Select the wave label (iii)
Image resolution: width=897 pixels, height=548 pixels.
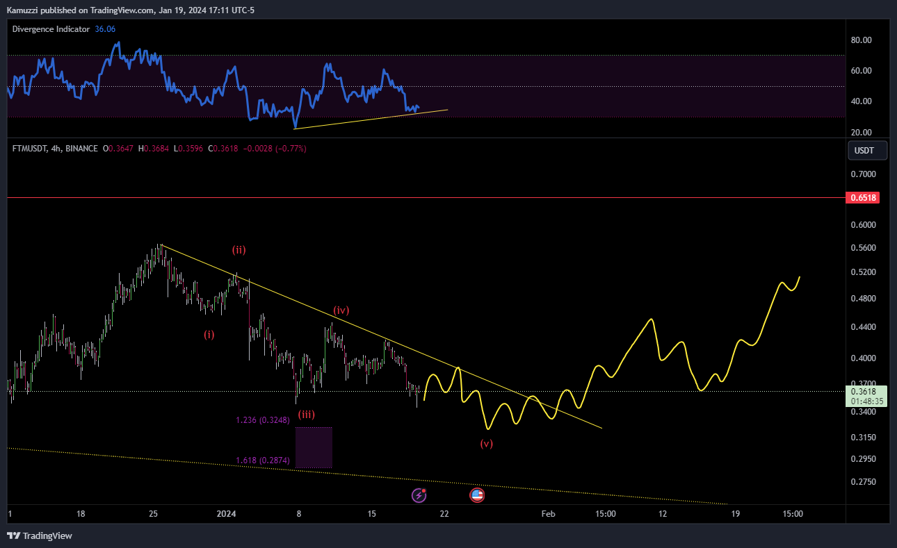[x=307, y=415]
